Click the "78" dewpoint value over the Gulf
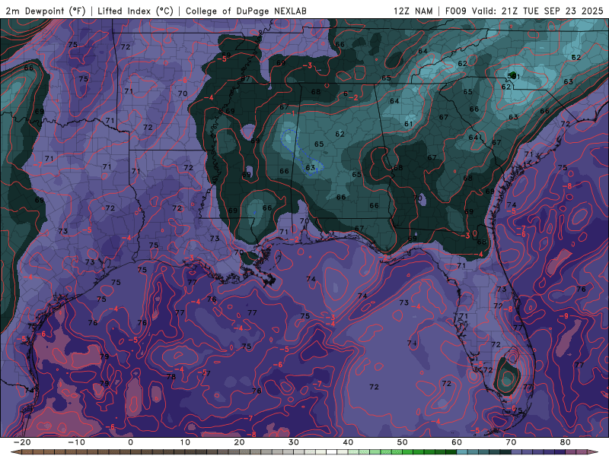This screenshot has height=456, width=609. (171, 376)
